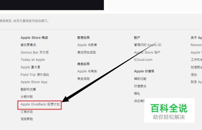202x130 pixels.
Task: Select the 商务应用 heading
Action: [x=83, y=64]
